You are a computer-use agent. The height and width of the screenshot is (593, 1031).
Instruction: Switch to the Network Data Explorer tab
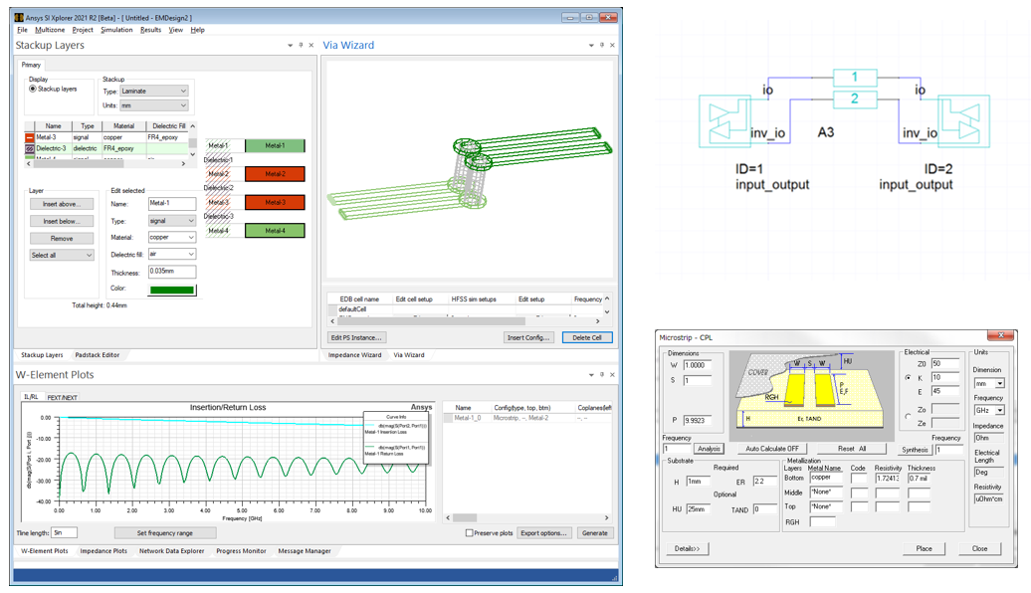point(171,551)
